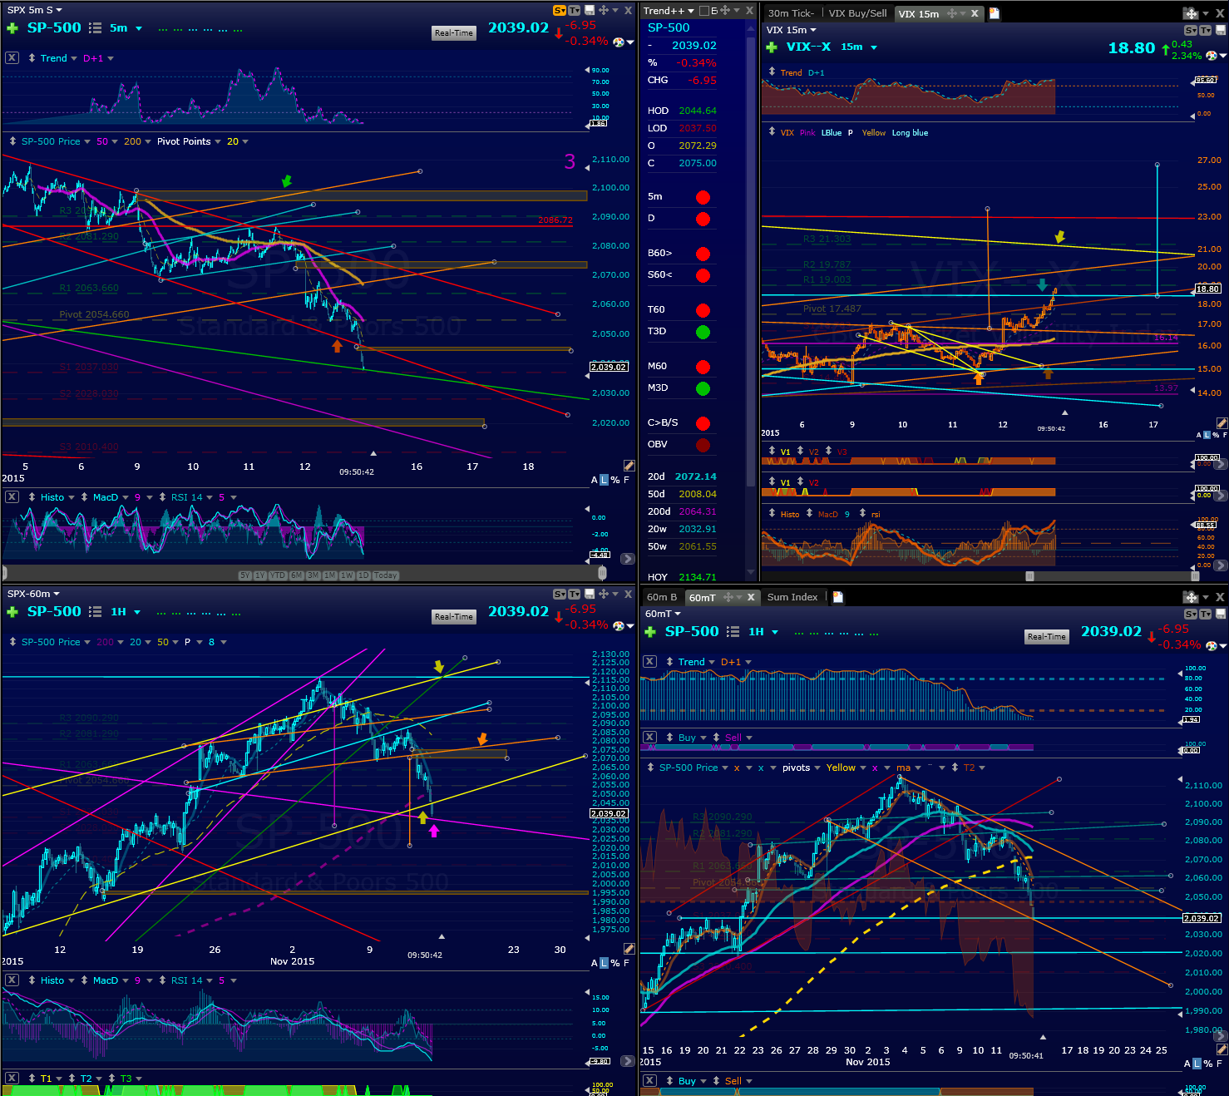
Task: Expand the Pivot Points dropdown in SPX 5m chart
Action: [x=218, y=141]
